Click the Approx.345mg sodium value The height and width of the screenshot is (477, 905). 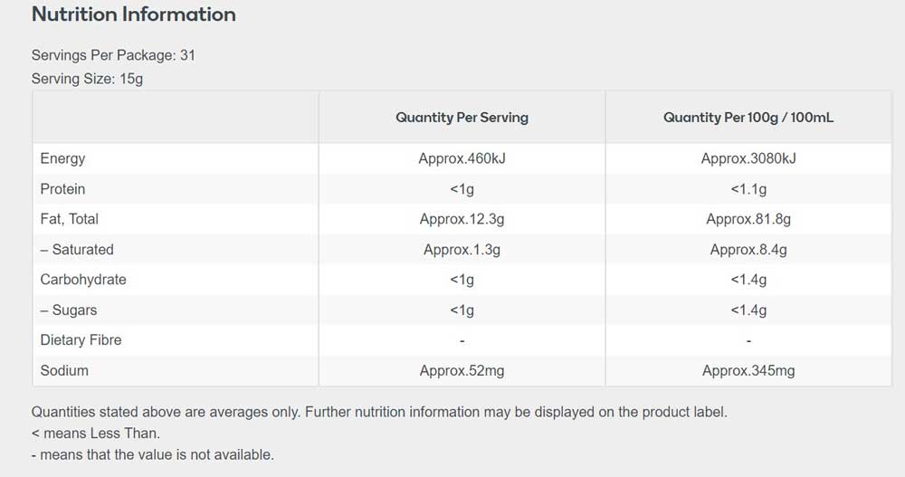[748, 370]
